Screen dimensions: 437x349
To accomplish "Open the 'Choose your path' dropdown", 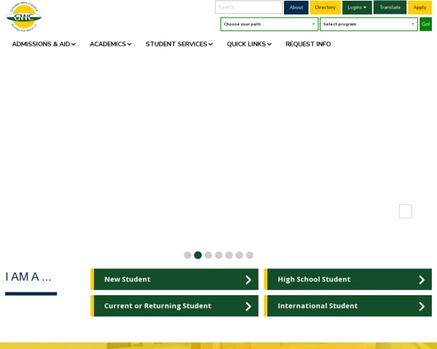I will [x=269, y=24].
